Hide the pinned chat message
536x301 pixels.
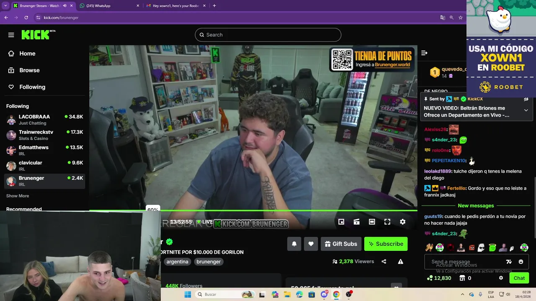pos(526,99)
